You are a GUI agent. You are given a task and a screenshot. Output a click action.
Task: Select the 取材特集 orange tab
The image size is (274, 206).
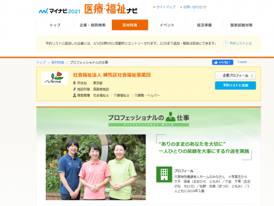(130, 25)
